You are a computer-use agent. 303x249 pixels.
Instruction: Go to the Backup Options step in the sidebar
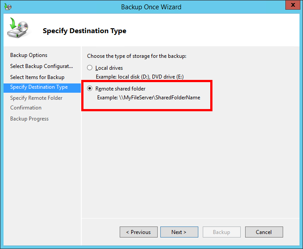coord(29,55)
